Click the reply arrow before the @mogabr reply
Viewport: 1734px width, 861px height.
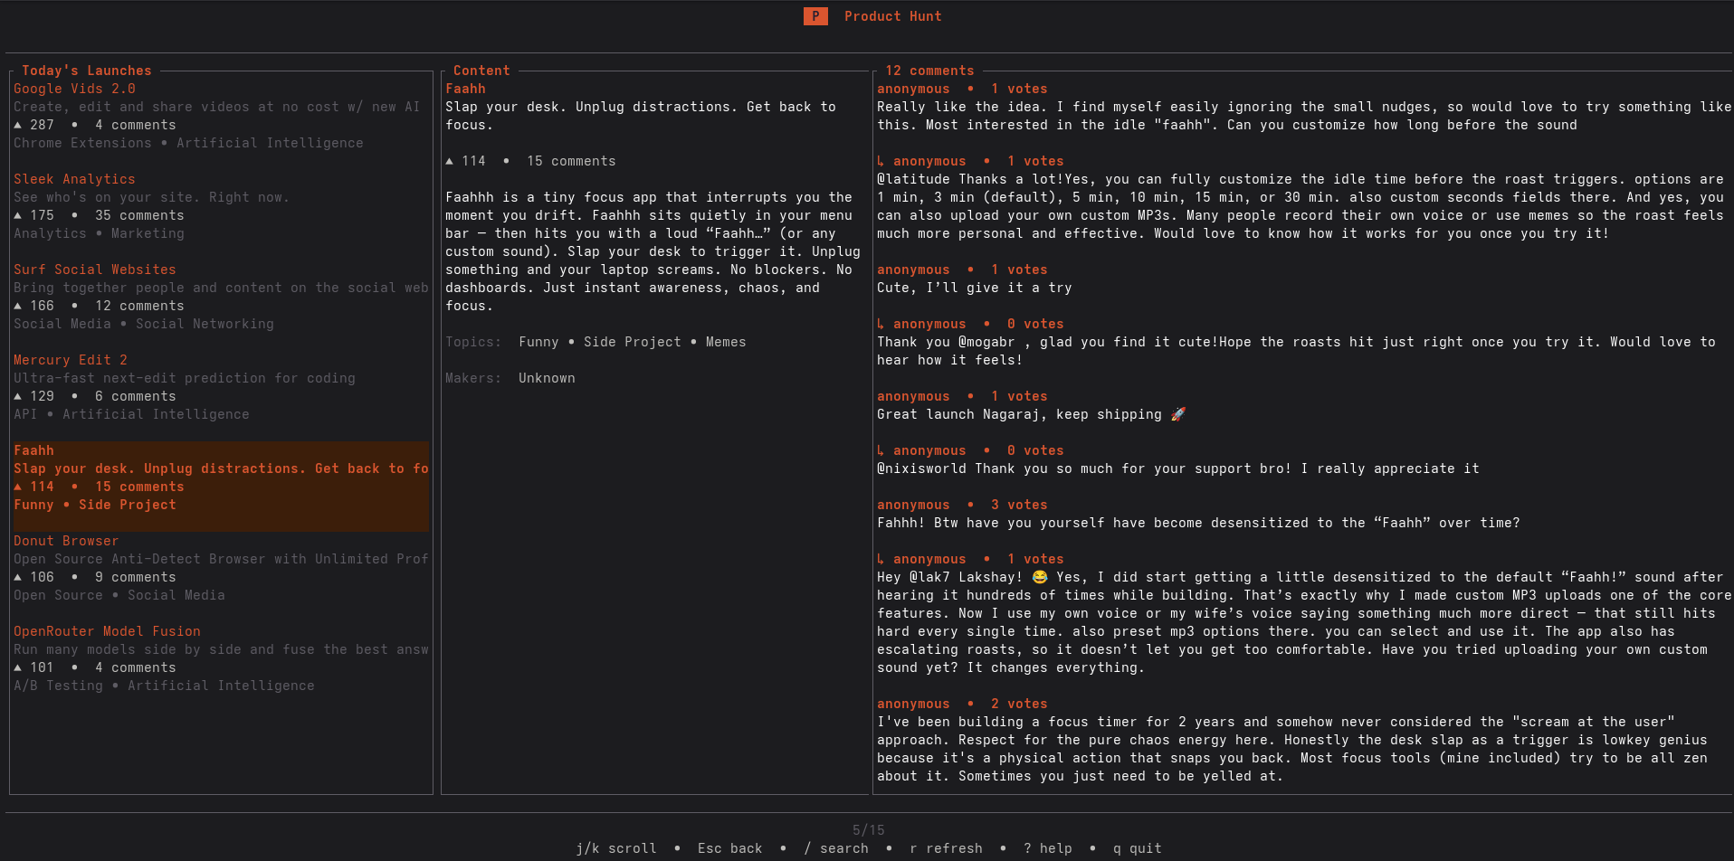881,324
